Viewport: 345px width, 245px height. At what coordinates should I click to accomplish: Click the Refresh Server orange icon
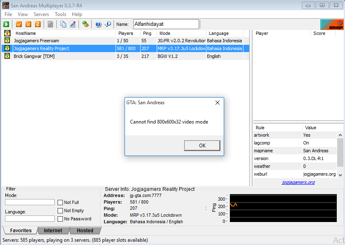[x=38, y=24]
